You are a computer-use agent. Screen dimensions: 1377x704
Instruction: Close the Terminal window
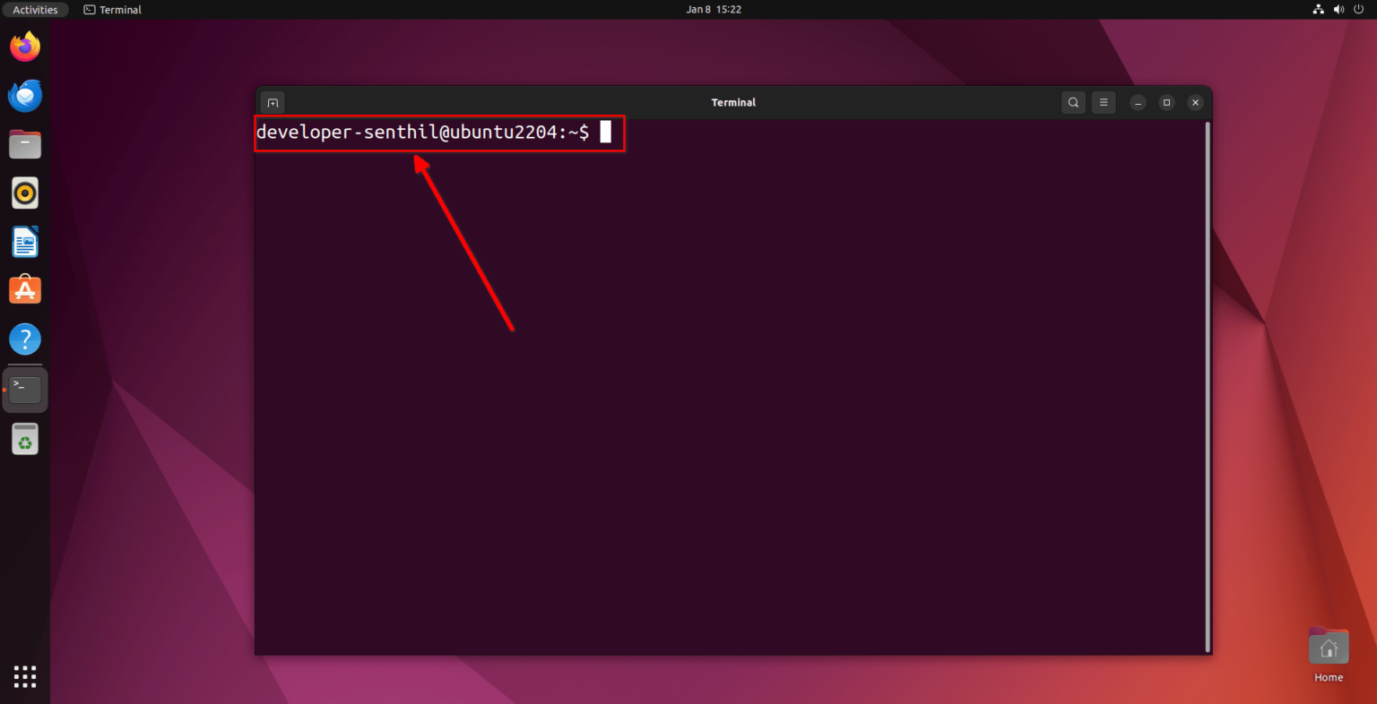[1195, 103]
